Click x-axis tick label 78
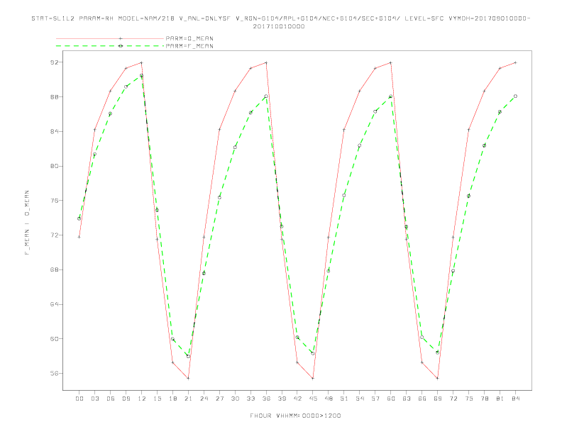 [x=485, y=399]
